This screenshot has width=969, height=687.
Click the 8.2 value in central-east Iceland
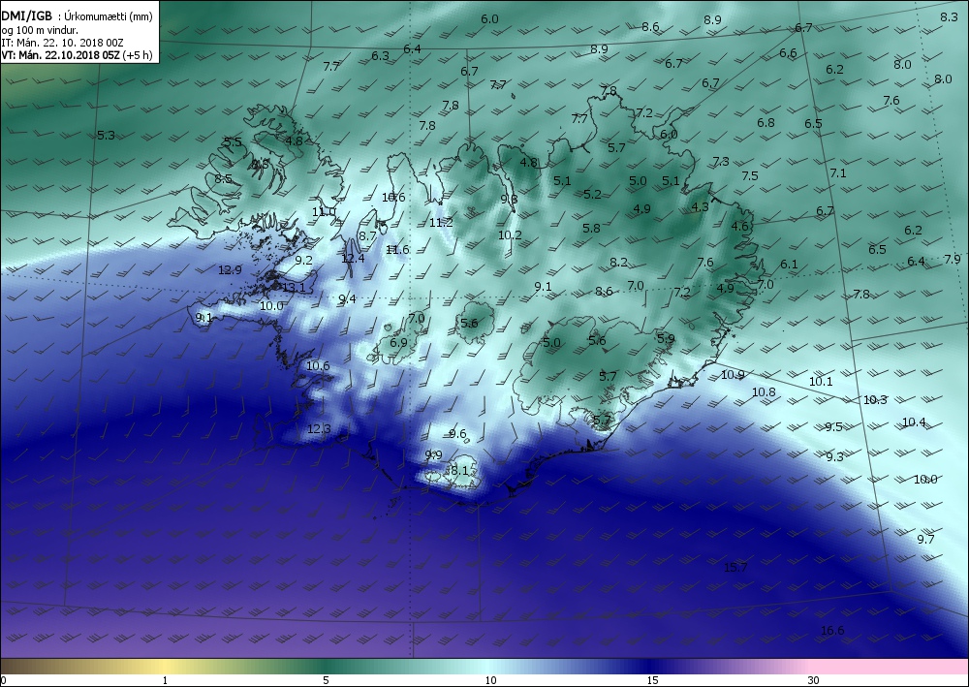pos(618,262)
